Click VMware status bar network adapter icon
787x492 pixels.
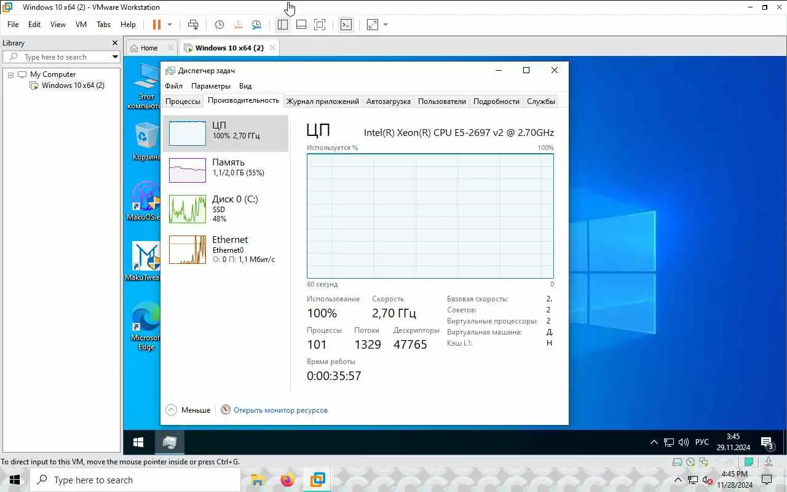tap(705, 462)
